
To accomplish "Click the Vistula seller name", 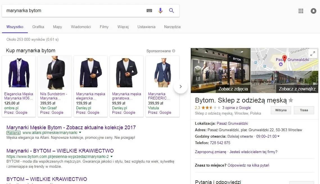I will [153, 108].
